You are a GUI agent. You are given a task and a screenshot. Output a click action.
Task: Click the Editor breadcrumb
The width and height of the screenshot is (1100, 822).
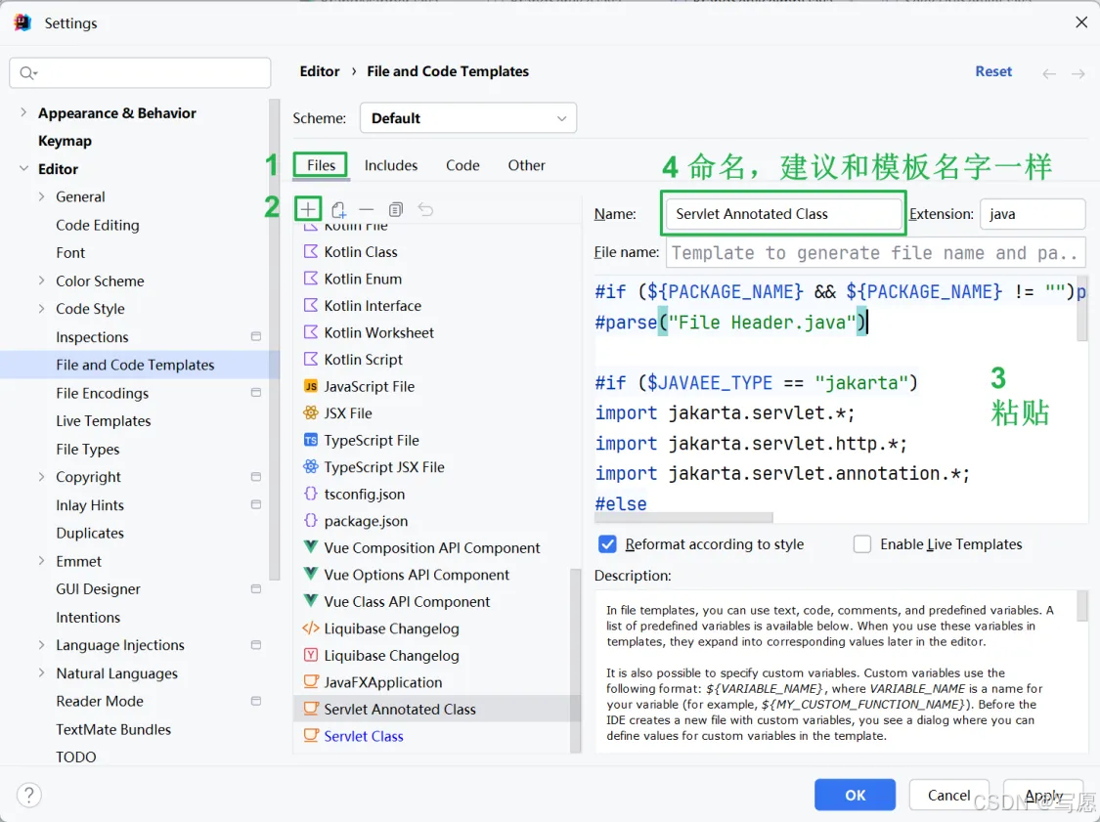(x=319, y=70)
